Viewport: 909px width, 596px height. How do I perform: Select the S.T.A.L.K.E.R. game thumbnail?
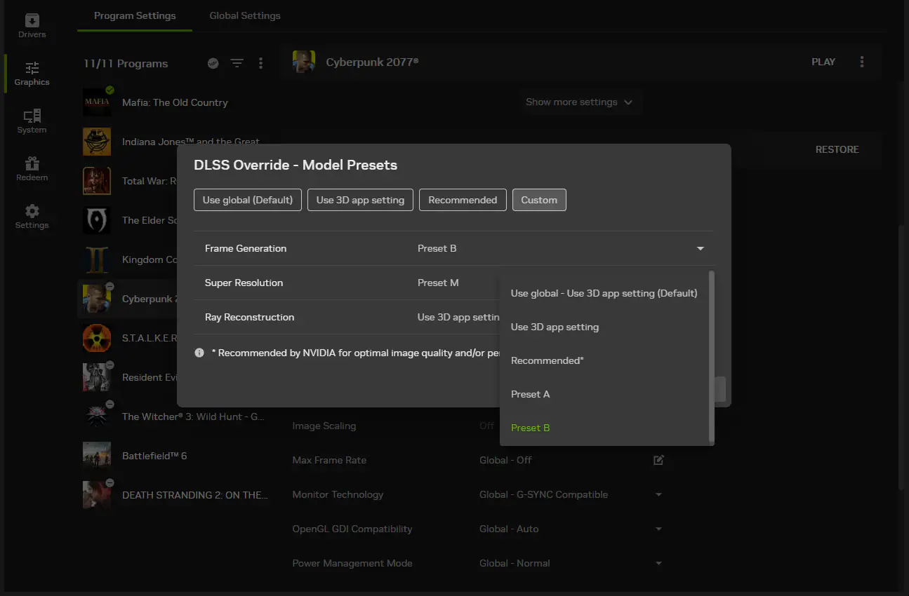pyautogui.click(x=97, y=338)
